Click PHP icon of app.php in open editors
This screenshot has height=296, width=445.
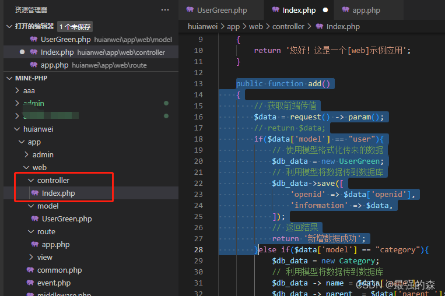click(x=34, y=65)
